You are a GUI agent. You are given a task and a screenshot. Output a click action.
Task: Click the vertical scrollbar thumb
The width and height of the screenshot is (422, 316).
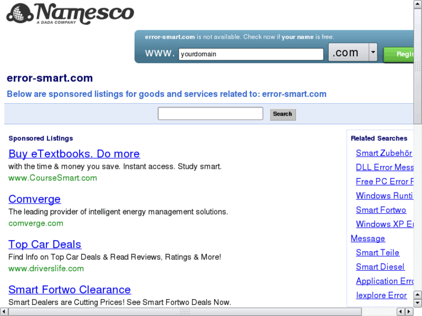[x=418, y=66]
